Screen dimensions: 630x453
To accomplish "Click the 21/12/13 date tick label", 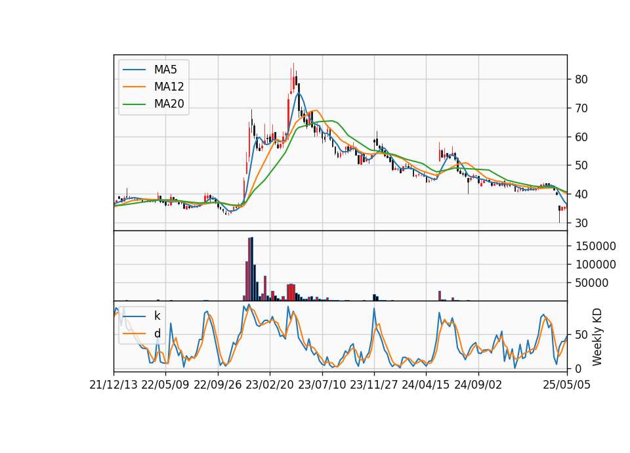I will [x=114, y=385].
